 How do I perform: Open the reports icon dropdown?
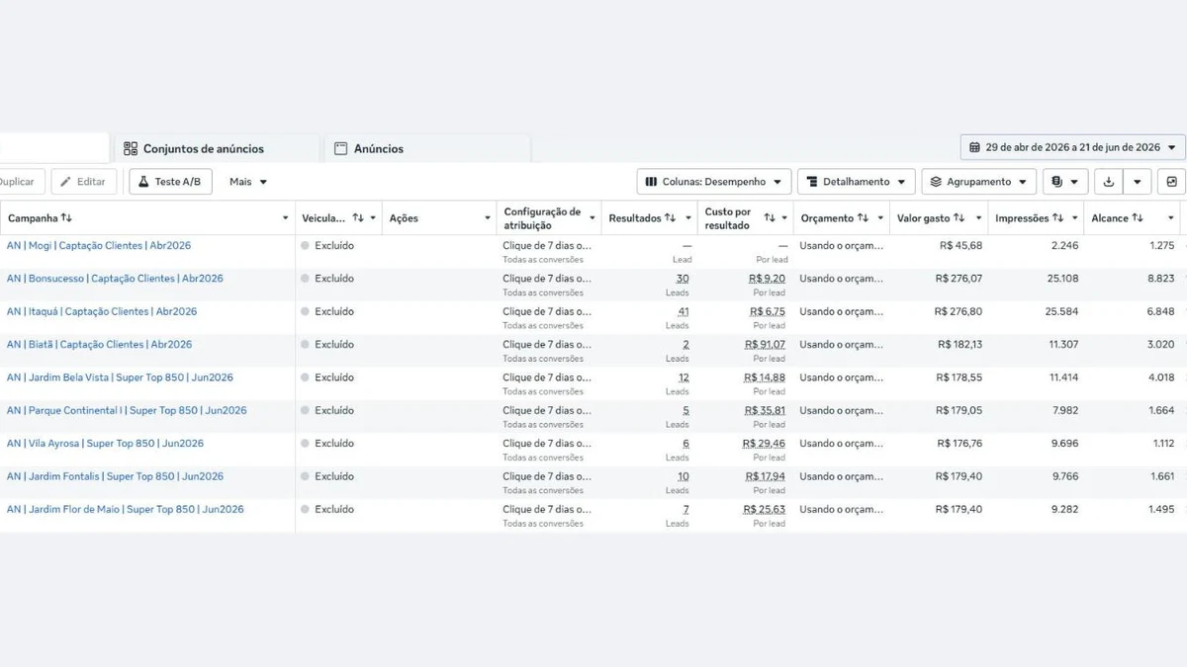click(1065, 182)
